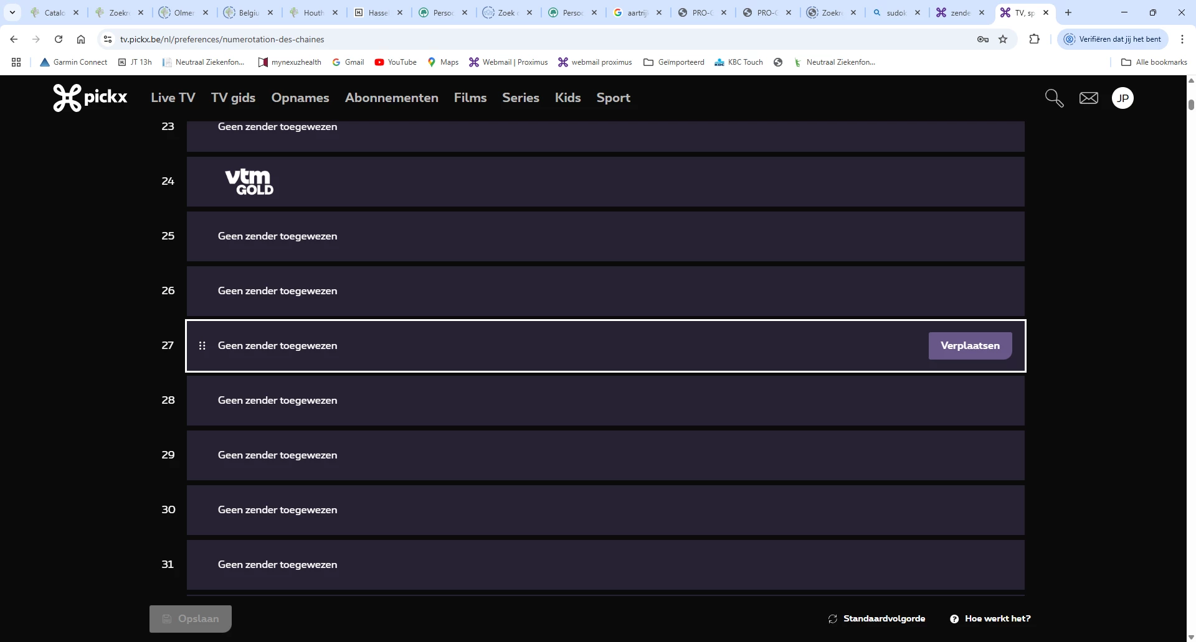Close the active TV pickx tab
The height and width of the screenshot is (642, 1196).
1046,12
